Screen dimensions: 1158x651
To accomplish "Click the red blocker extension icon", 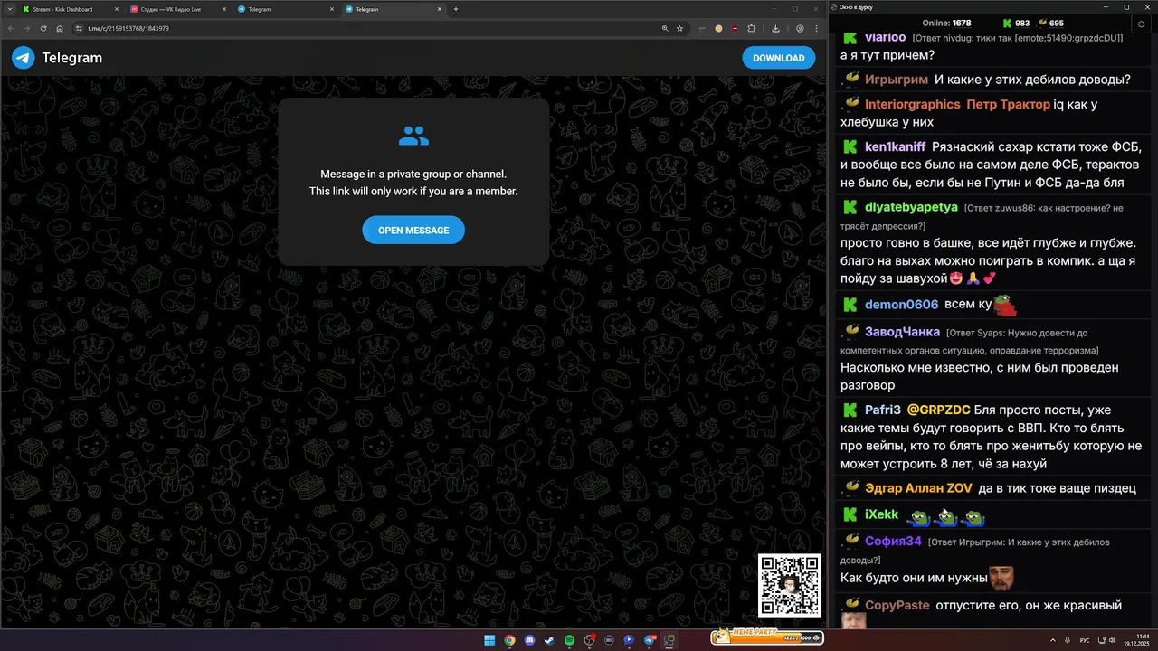I will (x=735, y=28).
